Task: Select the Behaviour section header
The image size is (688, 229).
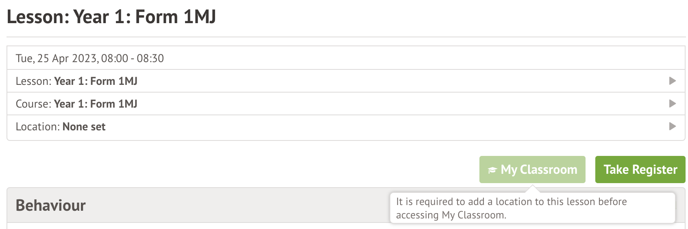Action: pos(51,205)
